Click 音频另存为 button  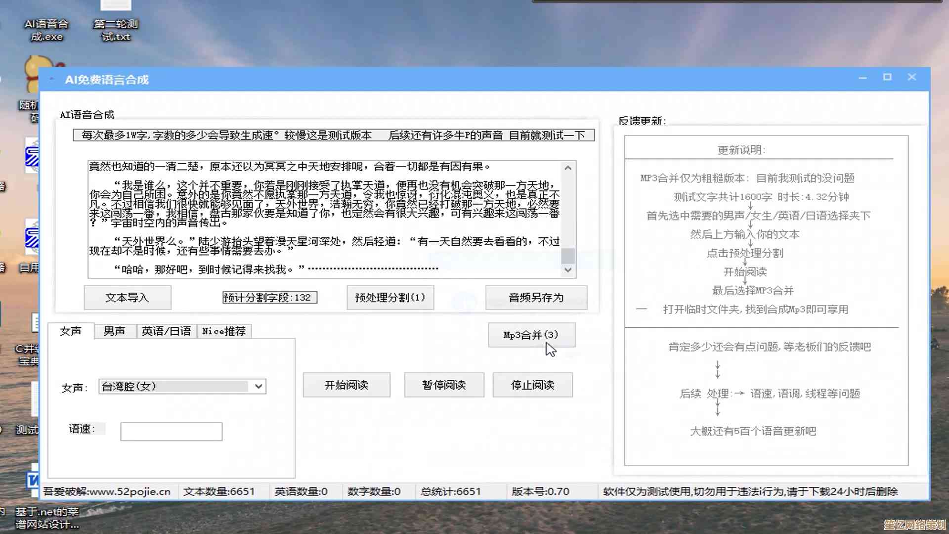536,297
